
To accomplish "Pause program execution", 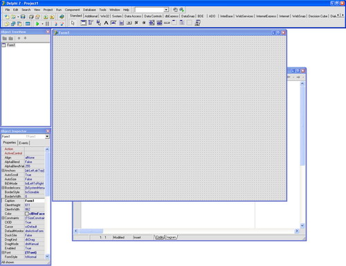I will coord(47,23).
